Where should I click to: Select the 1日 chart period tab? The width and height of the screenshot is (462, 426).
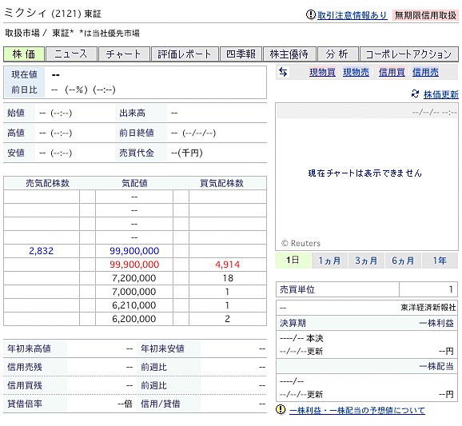tap(293, 260)
